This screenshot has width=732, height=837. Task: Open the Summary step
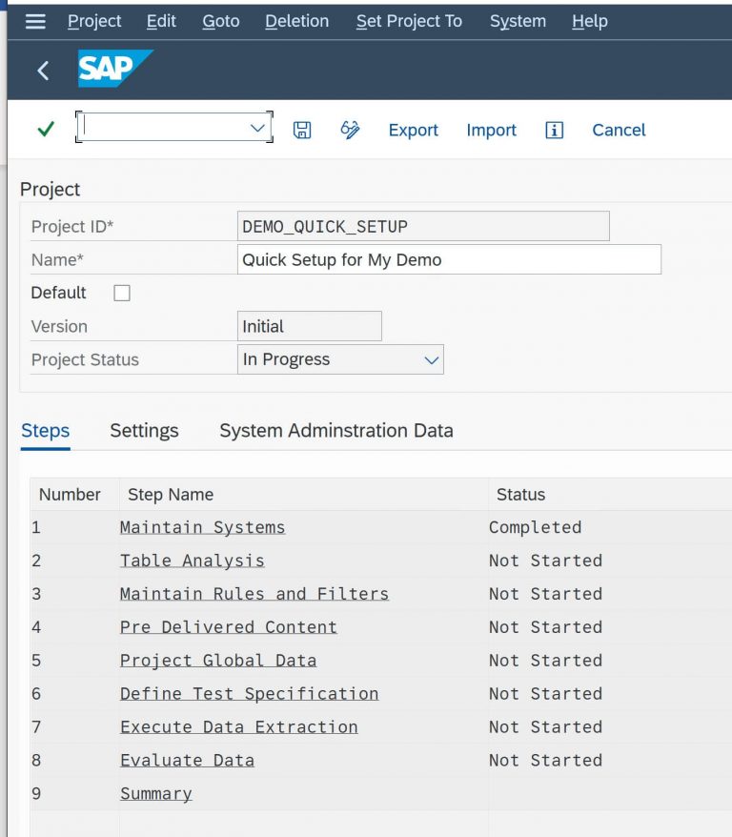(155, 793)
